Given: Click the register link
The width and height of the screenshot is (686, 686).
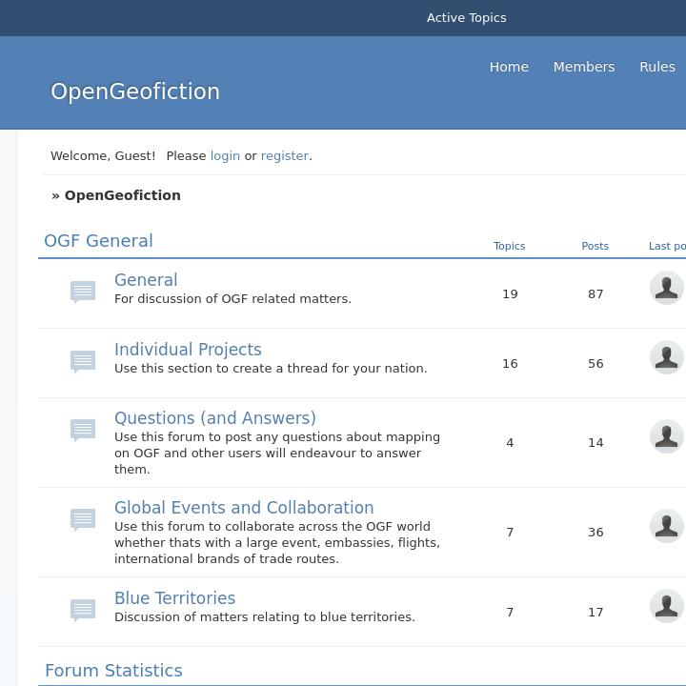Looking at the screenshot, I should coord(285,155).
